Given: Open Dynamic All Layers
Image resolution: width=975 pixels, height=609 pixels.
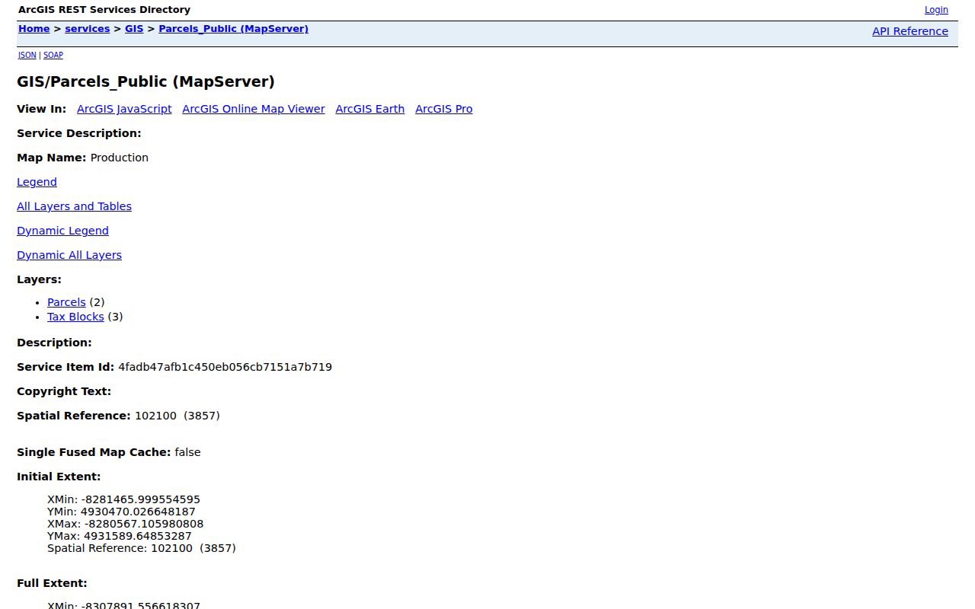Looking at the screenshot, I should (x=69, y=255).
